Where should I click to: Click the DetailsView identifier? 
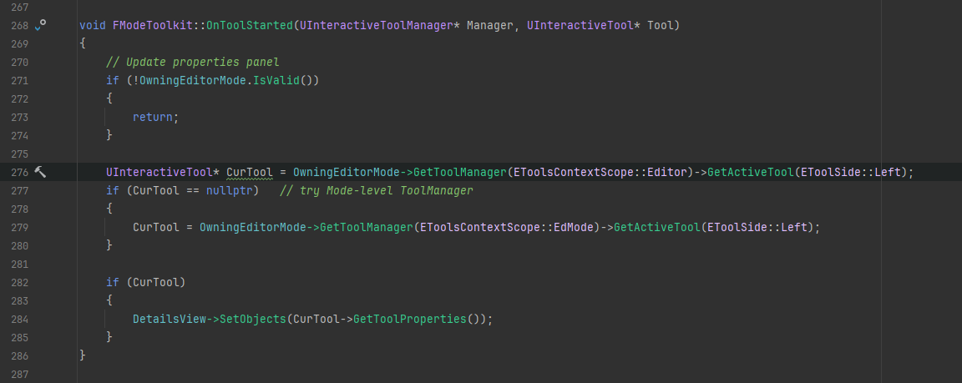click(169, 319)
